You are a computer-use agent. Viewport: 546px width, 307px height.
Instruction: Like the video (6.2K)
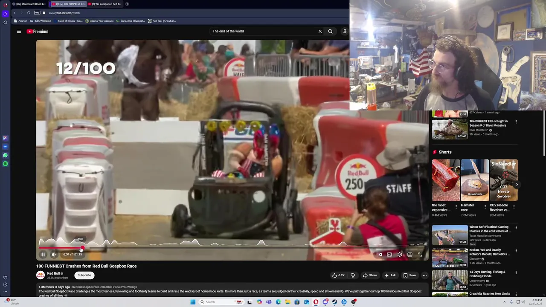coord(339,275)
